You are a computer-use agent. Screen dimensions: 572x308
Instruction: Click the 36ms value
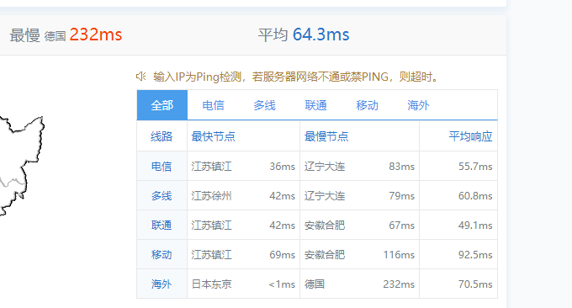283,167
